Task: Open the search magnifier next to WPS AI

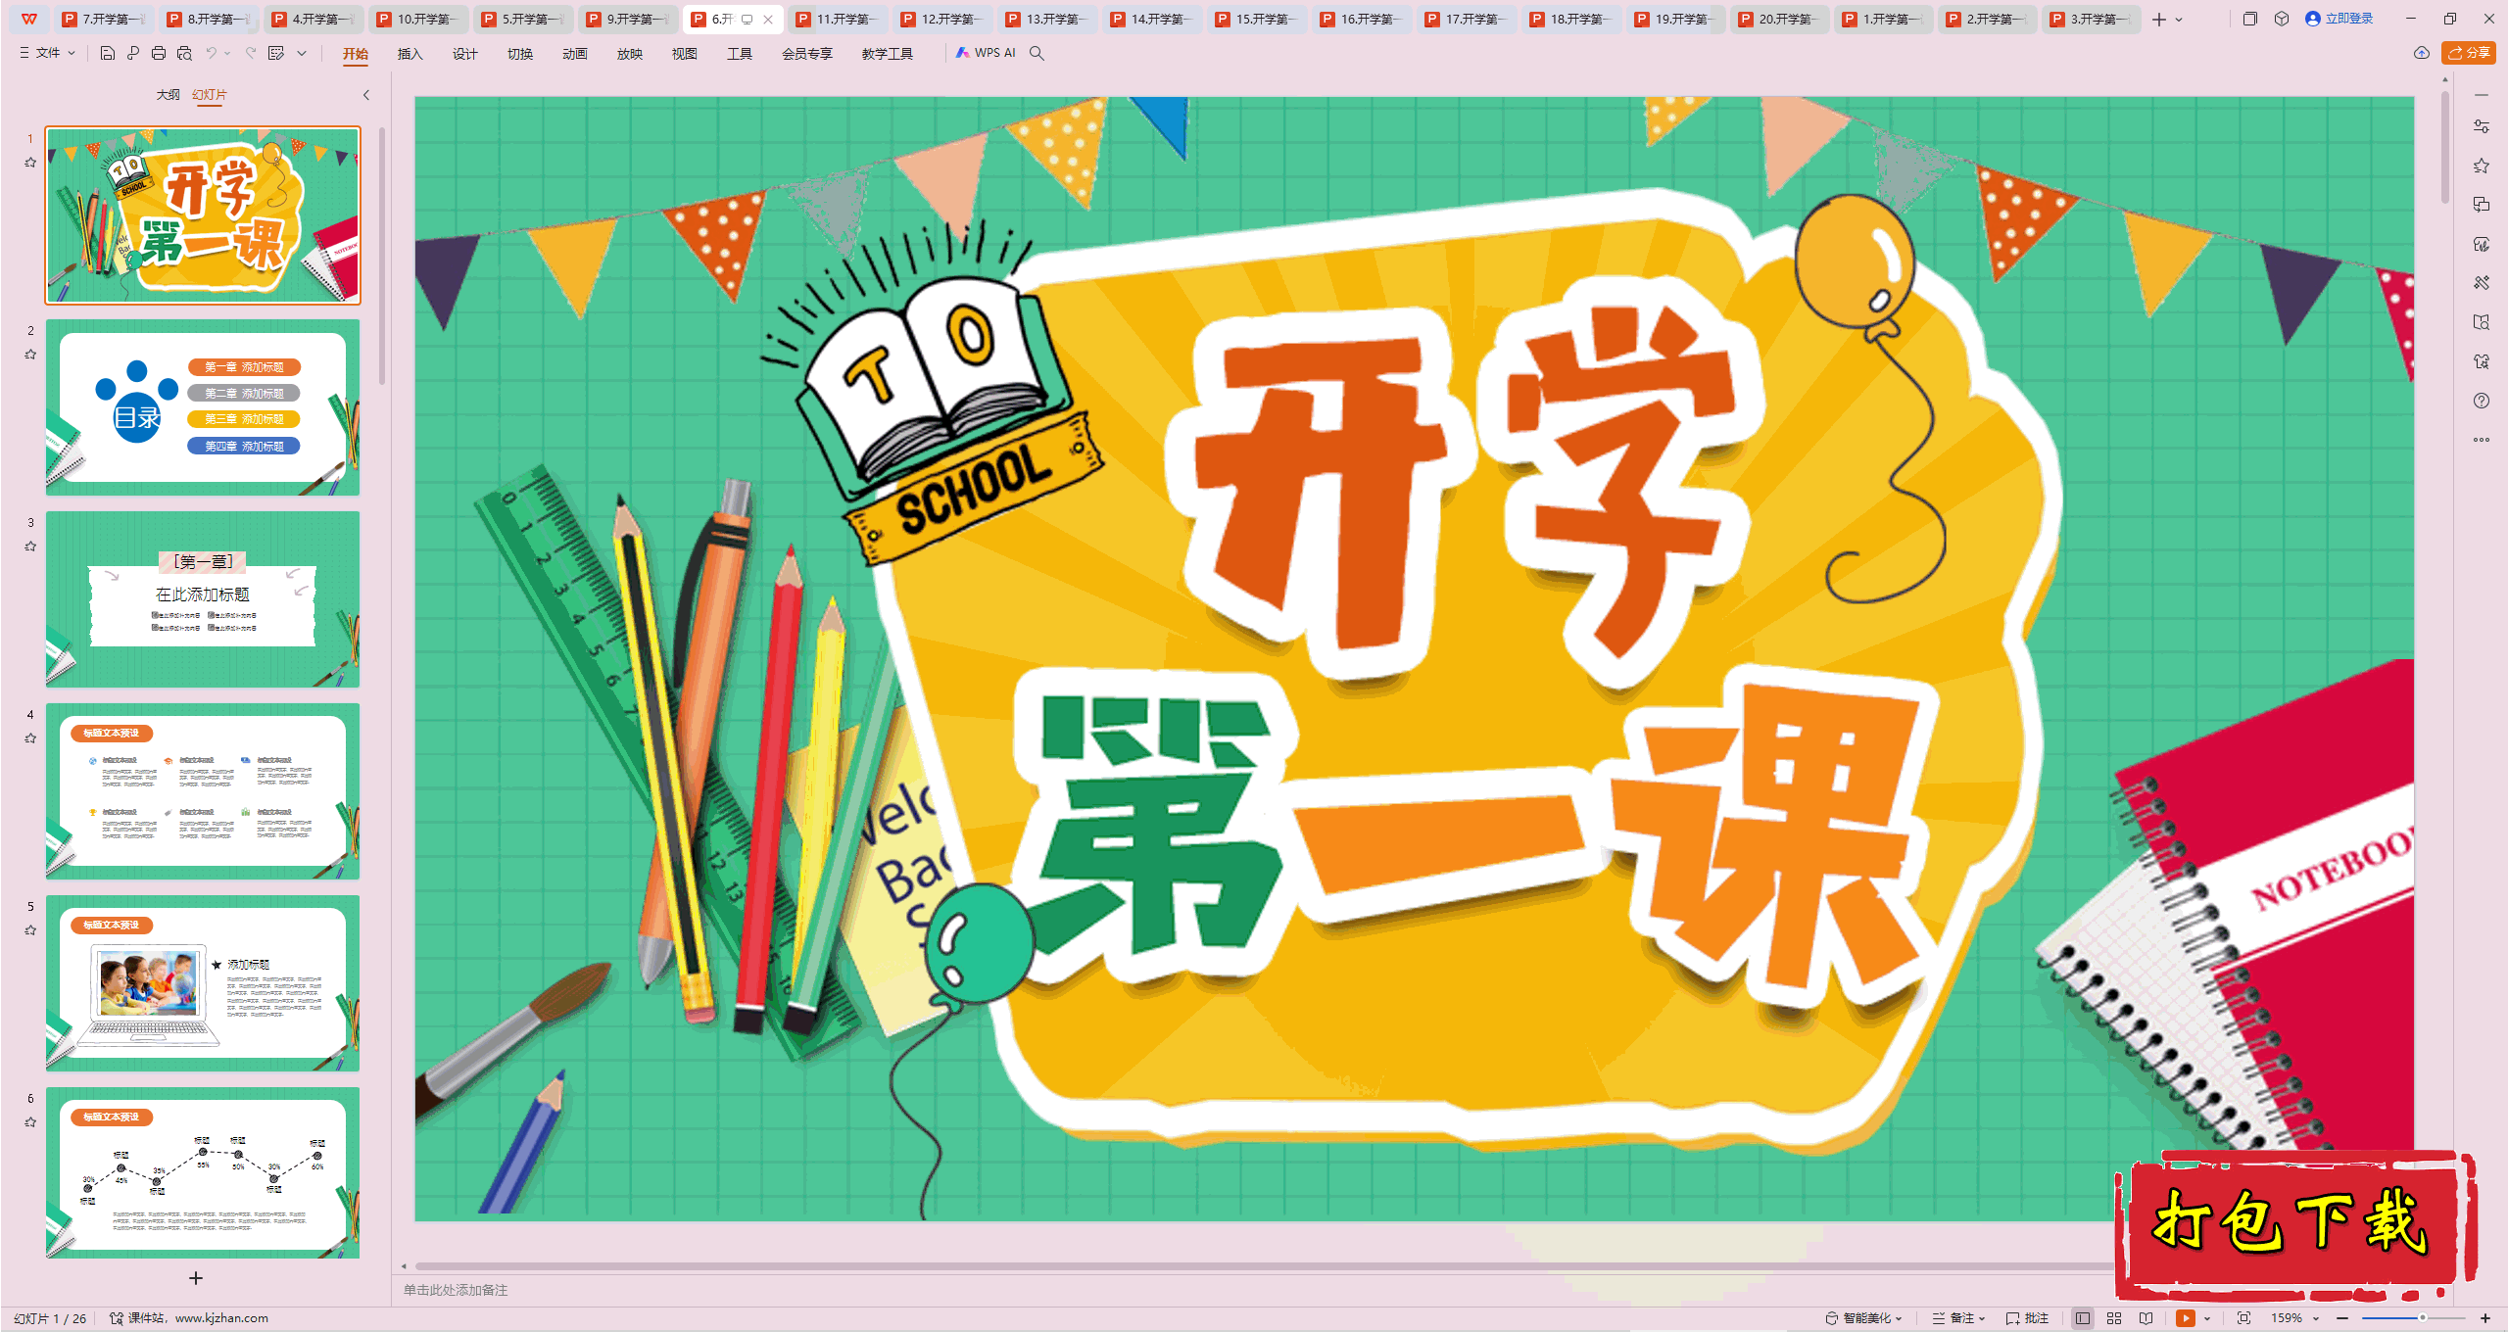Action: pos(1037,53)
